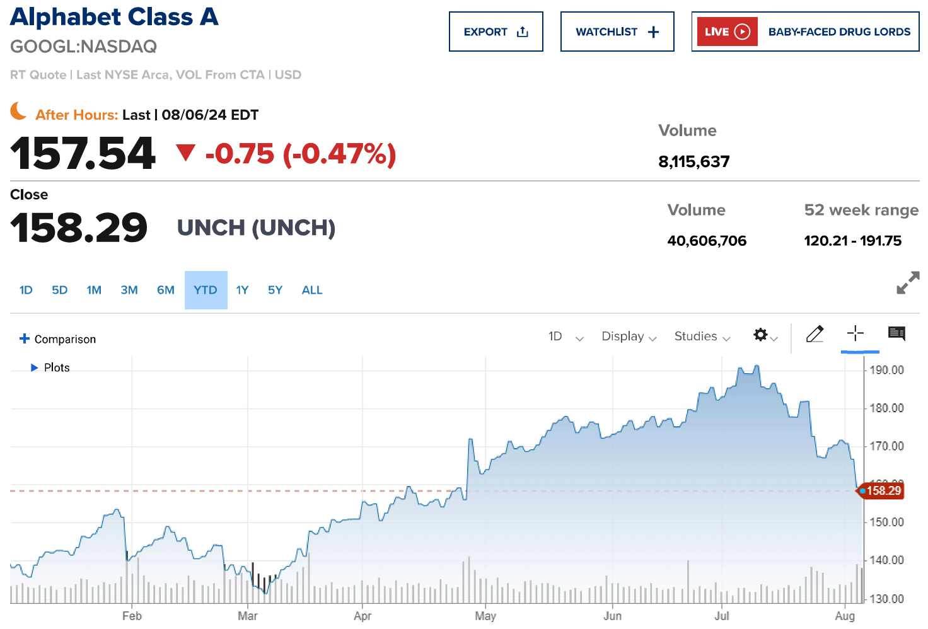928x629 pixels.
Task: Click the chart settings gear icon
Action: pos(761,335)
